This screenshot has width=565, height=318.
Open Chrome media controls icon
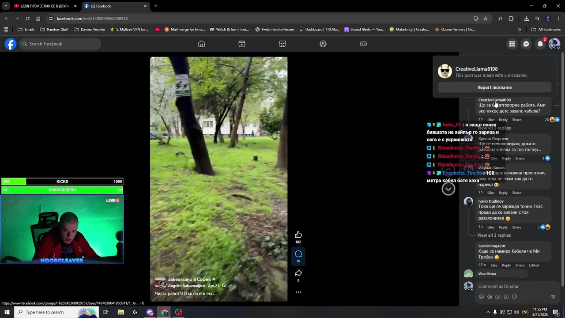pos(537,19)
